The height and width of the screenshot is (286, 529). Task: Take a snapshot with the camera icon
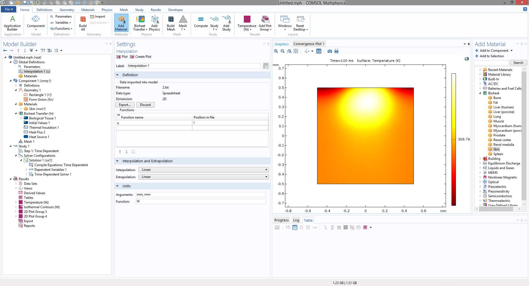click(330, 51)
